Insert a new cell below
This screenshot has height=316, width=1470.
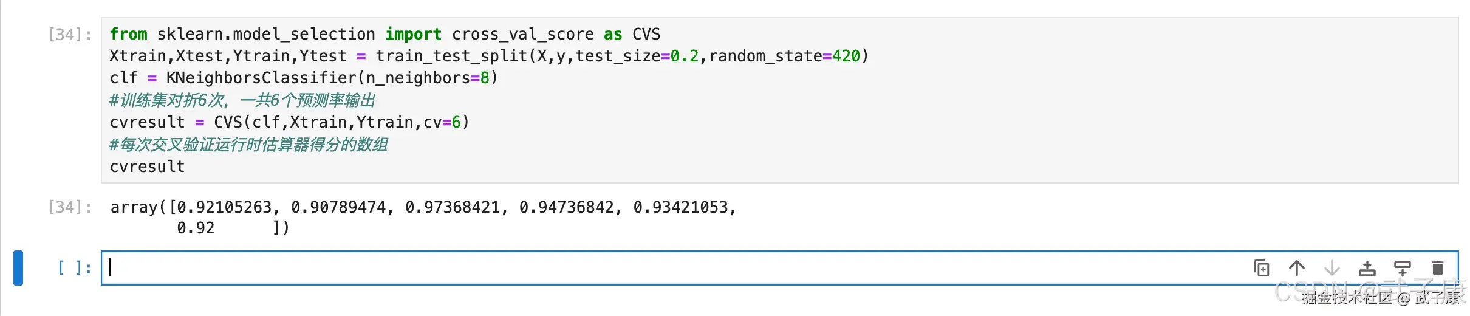click(x=1403, y=268)
